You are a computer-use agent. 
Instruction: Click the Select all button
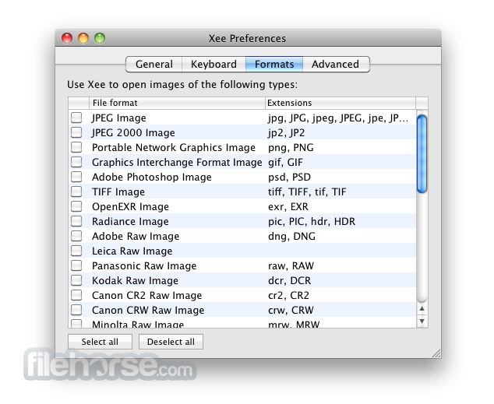point(100,342)
